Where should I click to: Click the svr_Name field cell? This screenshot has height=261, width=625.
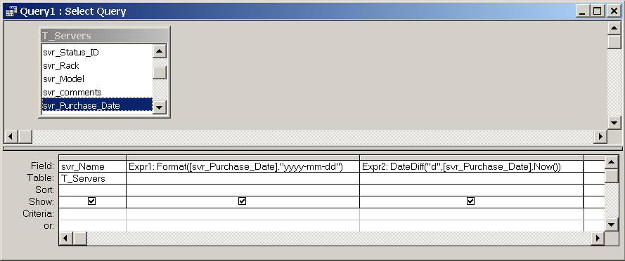(x=93, y=166)
